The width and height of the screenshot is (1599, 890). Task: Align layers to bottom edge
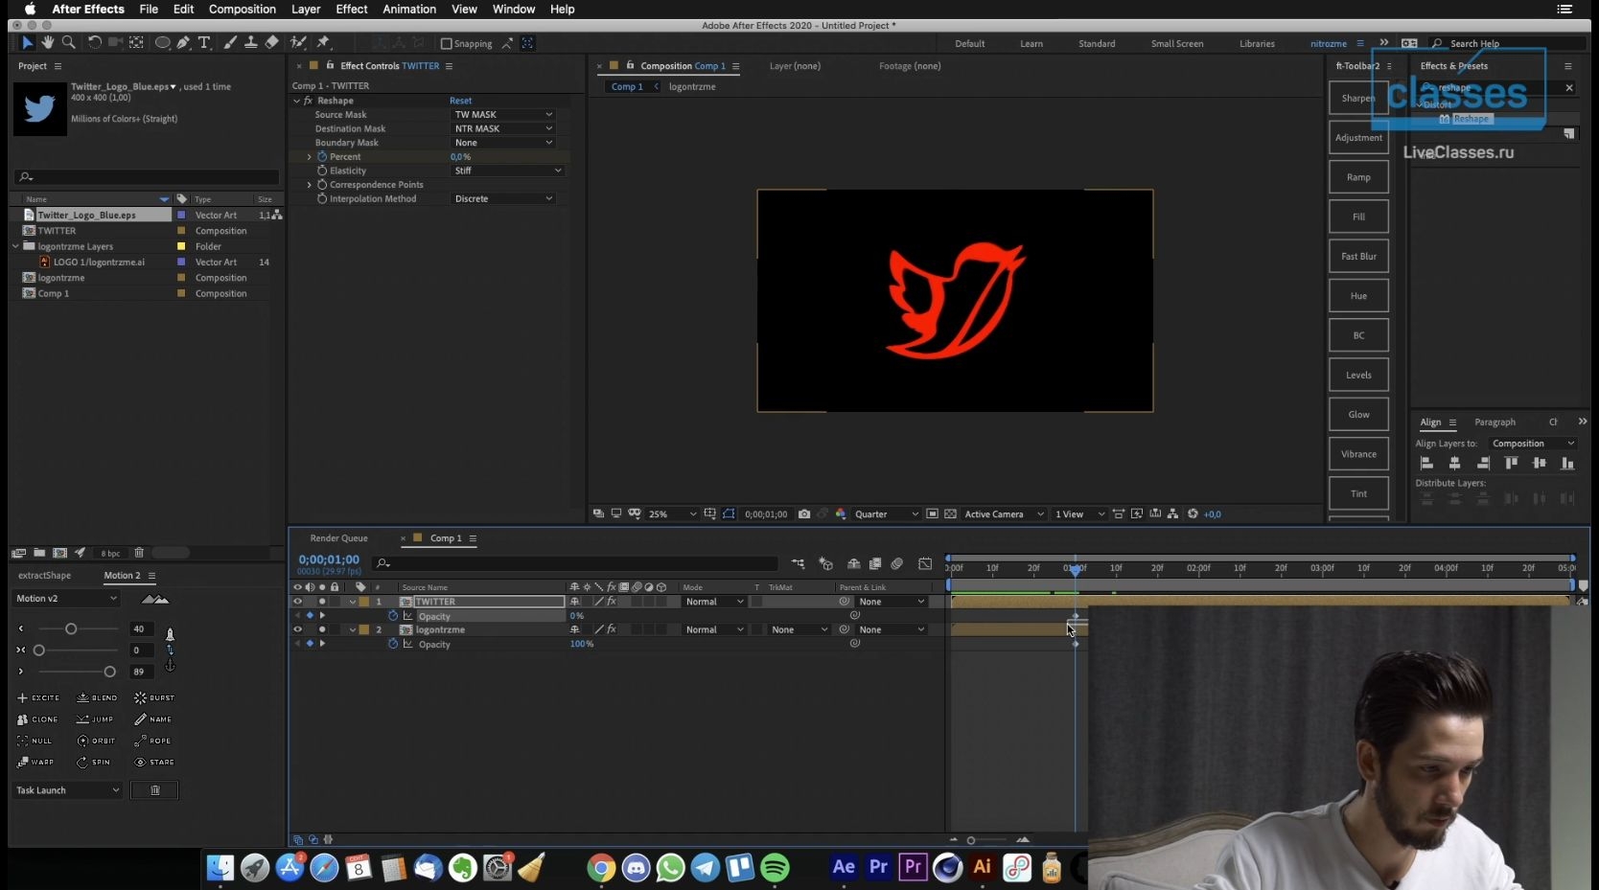point(1567,464)
